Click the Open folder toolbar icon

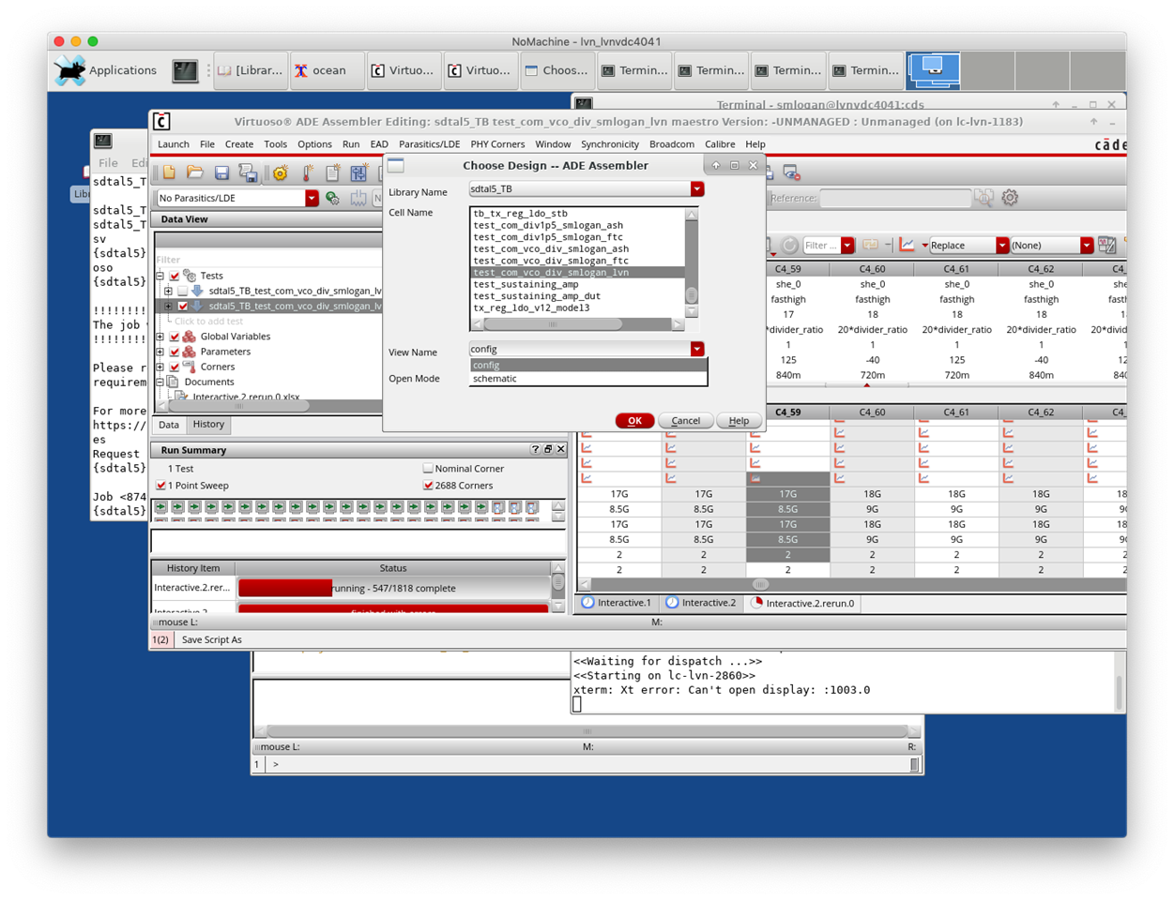coord(195,173)
